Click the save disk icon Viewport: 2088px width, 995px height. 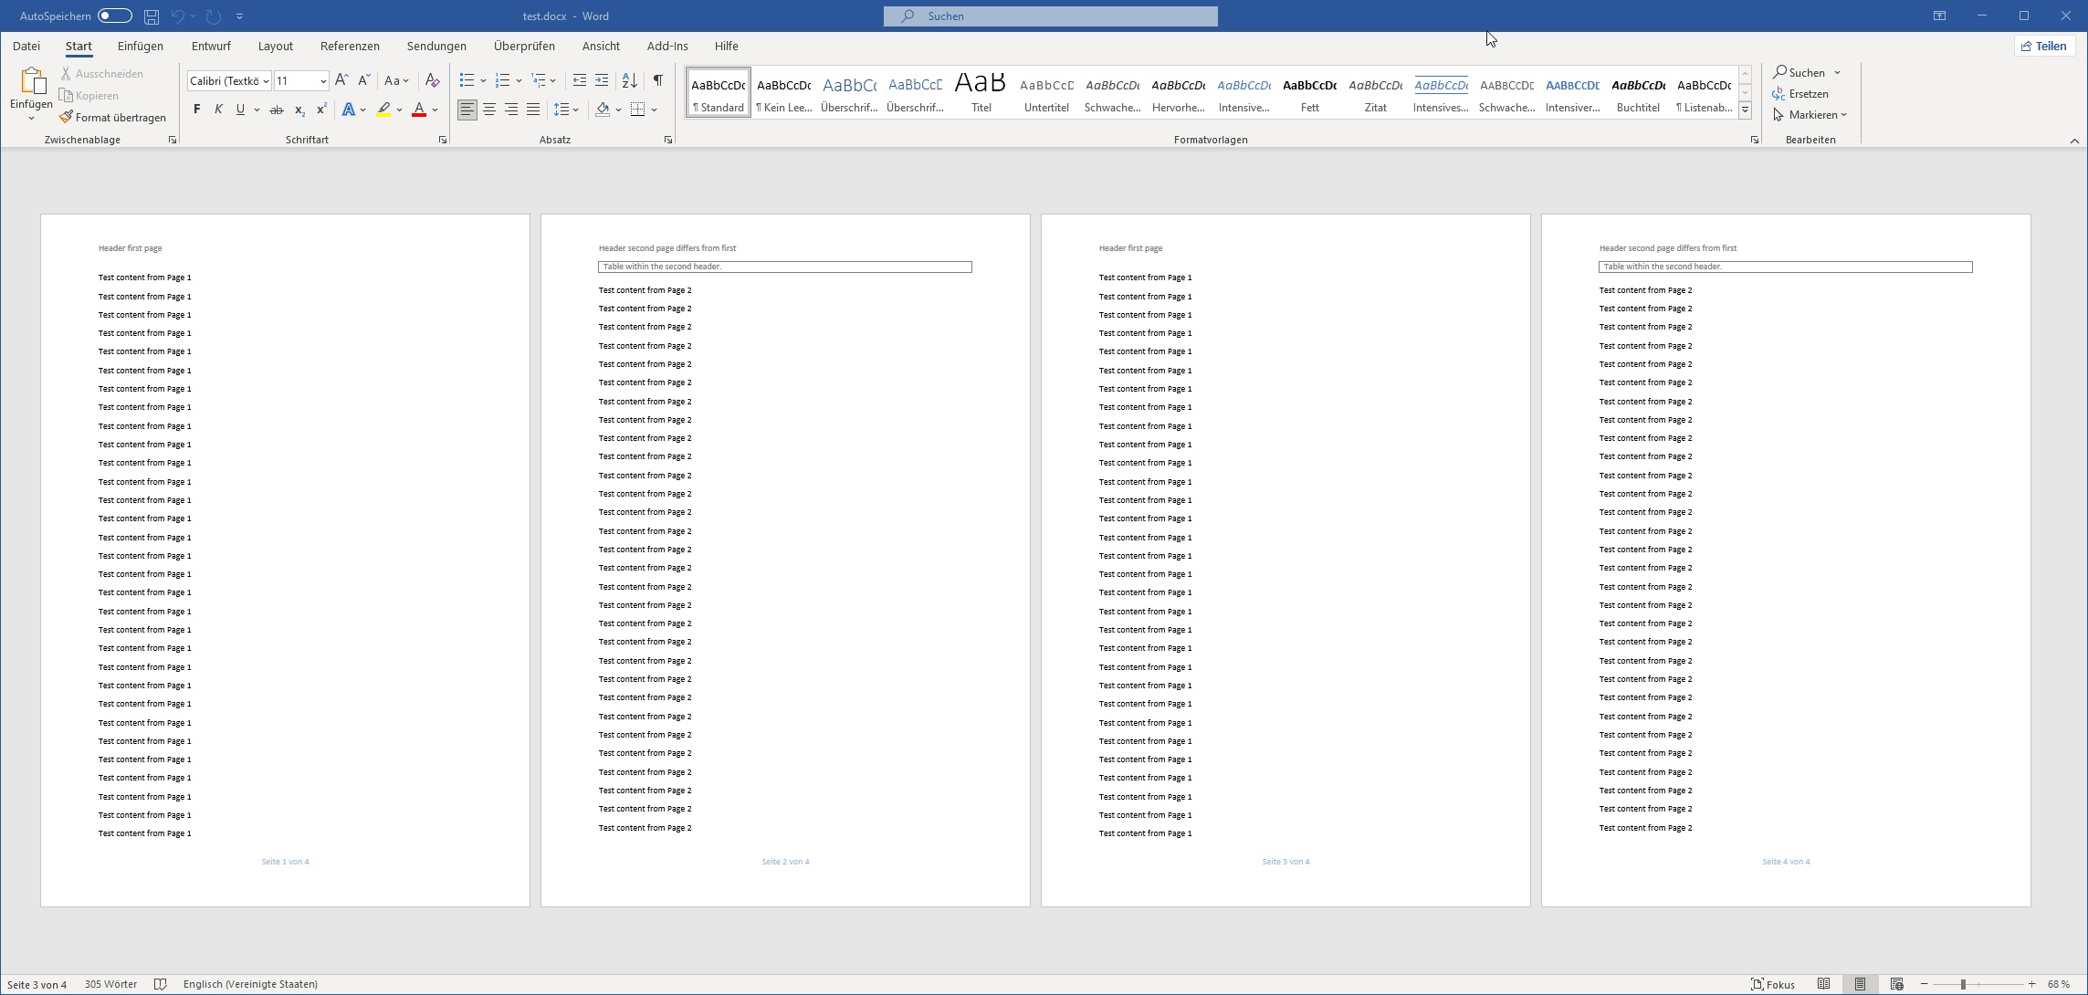point(152,16)
